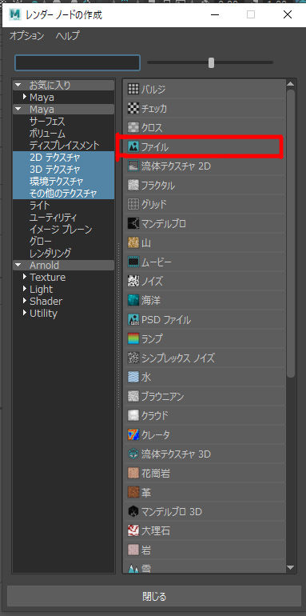
Task: Select the ライト category
Action: [40, 205]
